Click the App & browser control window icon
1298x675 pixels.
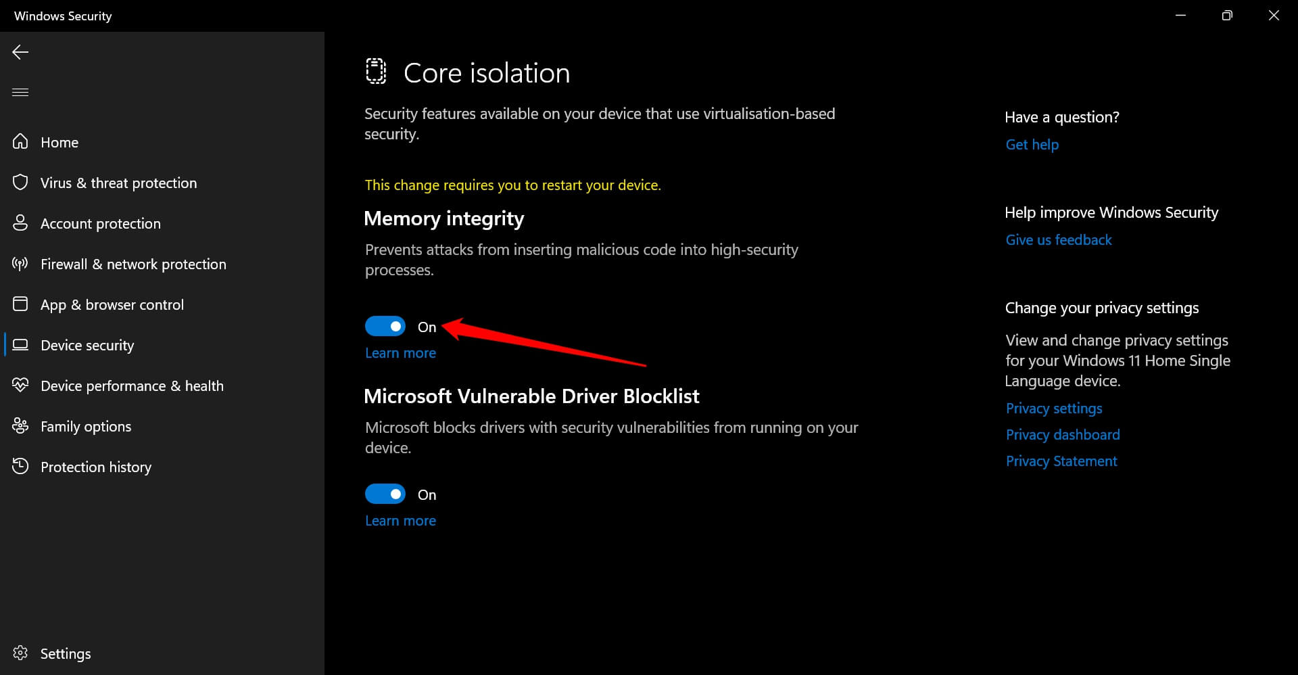click(20, 304)
